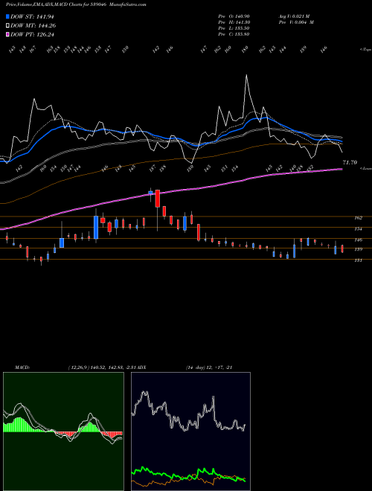Click the 'Pre O: 140.90' value
The height and width of the screenshot is (491, 372).
[x=234, y=16]
